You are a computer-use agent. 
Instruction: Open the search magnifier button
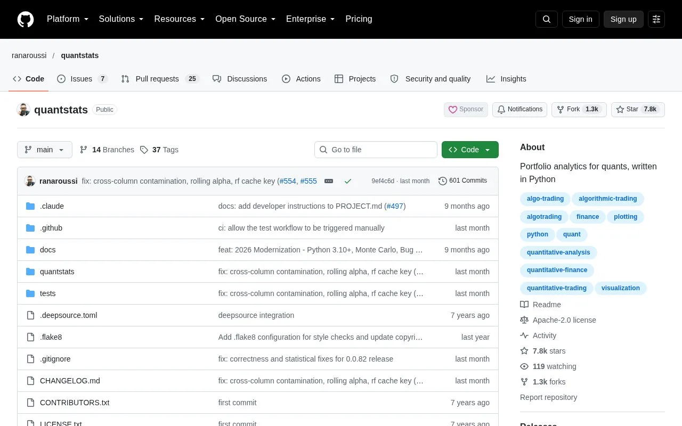coord(547,19)
